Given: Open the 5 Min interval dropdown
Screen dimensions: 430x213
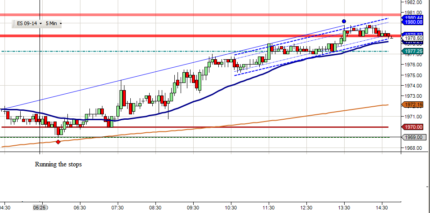Looking at the screenshot, I should tap(53, 24).
